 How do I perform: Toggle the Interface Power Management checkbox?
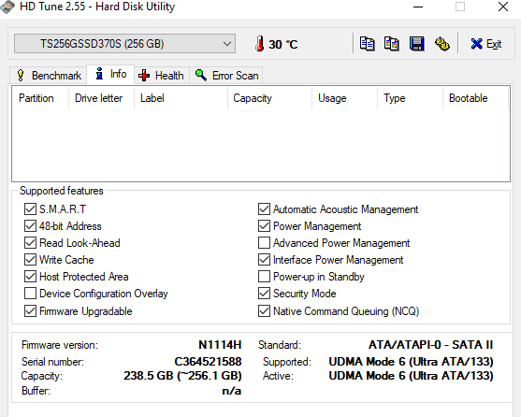click(264, 260)
